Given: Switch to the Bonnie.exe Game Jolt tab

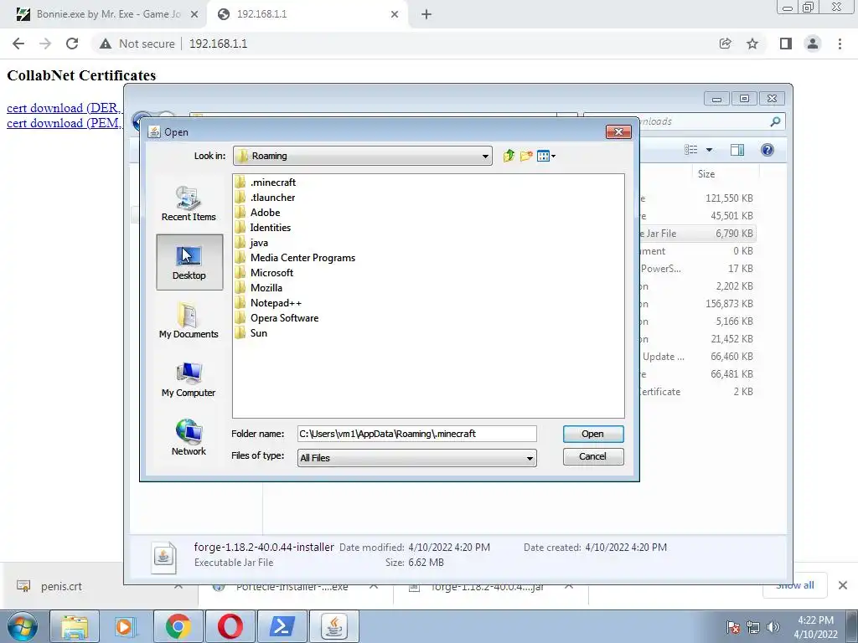Looking at the screenshot, I should (x=104, y=14).
